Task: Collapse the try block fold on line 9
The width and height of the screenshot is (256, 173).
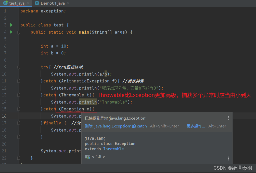Action: tap(19, 67)
